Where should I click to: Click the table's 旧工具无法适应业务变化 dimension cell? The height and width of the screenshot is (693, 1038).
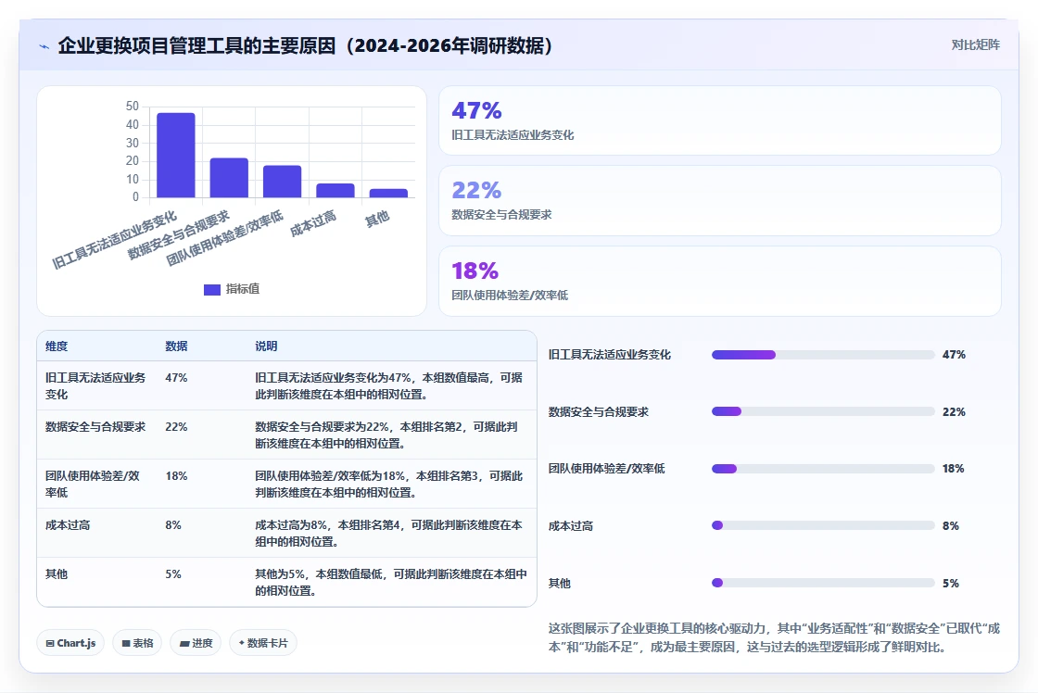[95, 386]
